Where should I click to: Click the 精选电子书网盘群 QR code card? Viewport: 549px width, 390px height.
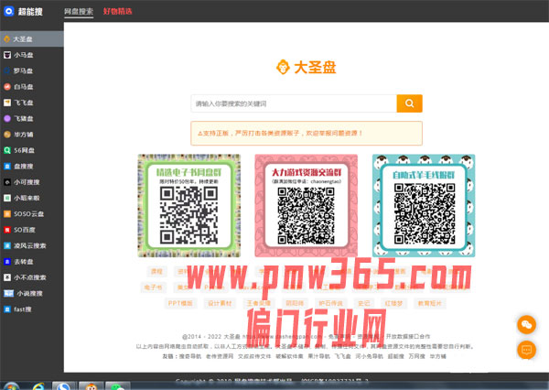coord(189,206)
